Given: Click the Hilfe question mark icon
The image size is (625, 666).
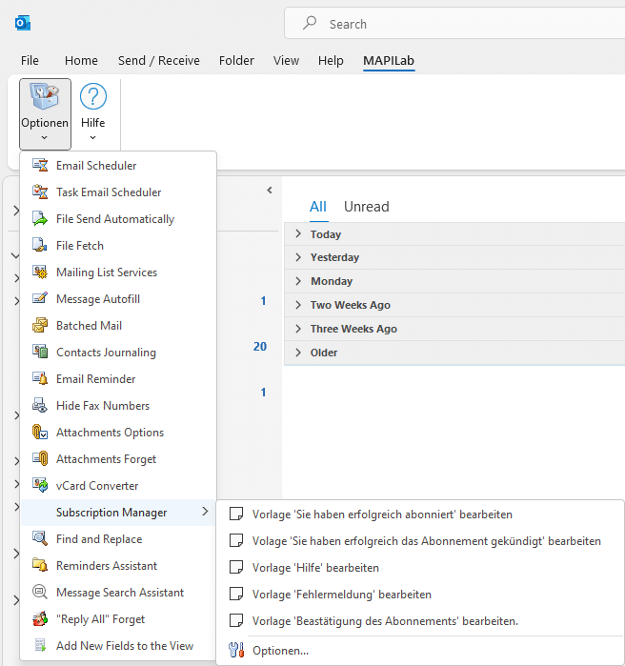Looking at the screenshot, I should pyautogui.click(x=93, y=96).
